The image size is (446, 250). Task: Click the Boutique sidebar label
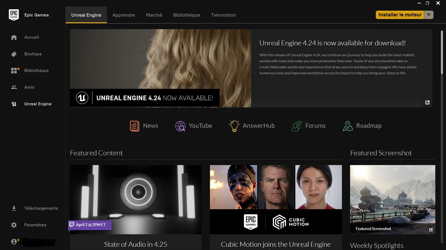[33, 54]
